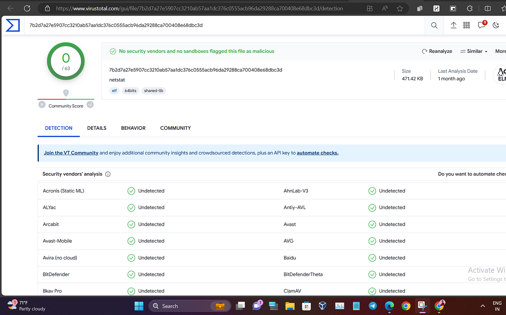The height and width of the screenshot is (315, 506).
Task: Switch to dark mode with the moon icon
Action: coord(496,25)
